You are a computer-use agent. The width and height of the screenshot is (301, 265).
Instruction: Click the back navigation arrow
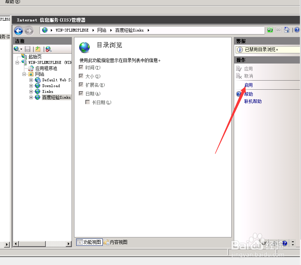click(x=18, y=30)
